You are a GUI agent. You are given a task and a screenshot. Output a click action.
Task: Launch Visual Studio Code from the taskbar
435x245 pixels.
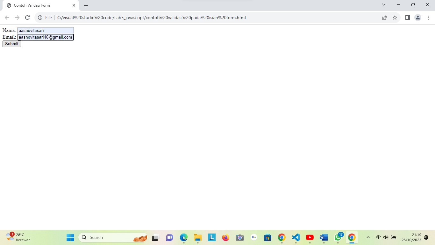296,237
